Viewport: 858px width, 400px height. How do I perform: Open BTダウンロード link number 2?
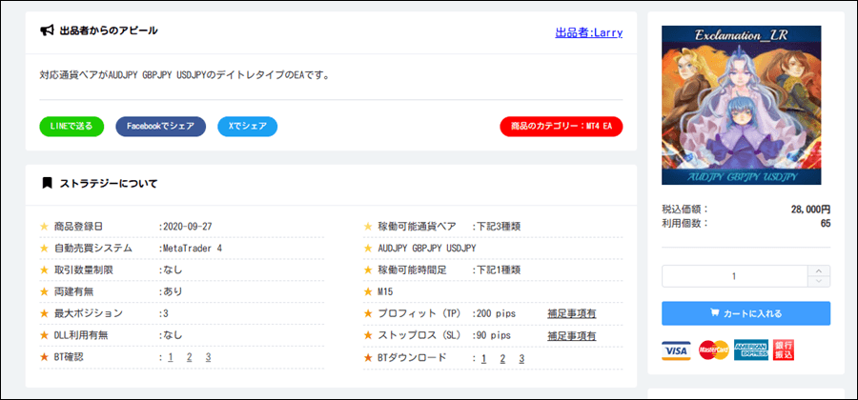502,358
